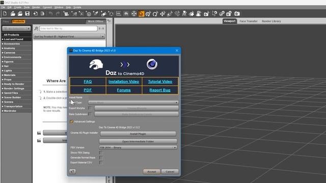Viewport: 326px width, 183px height.
Task: Select the Hair category
Action: pos(7,66)
